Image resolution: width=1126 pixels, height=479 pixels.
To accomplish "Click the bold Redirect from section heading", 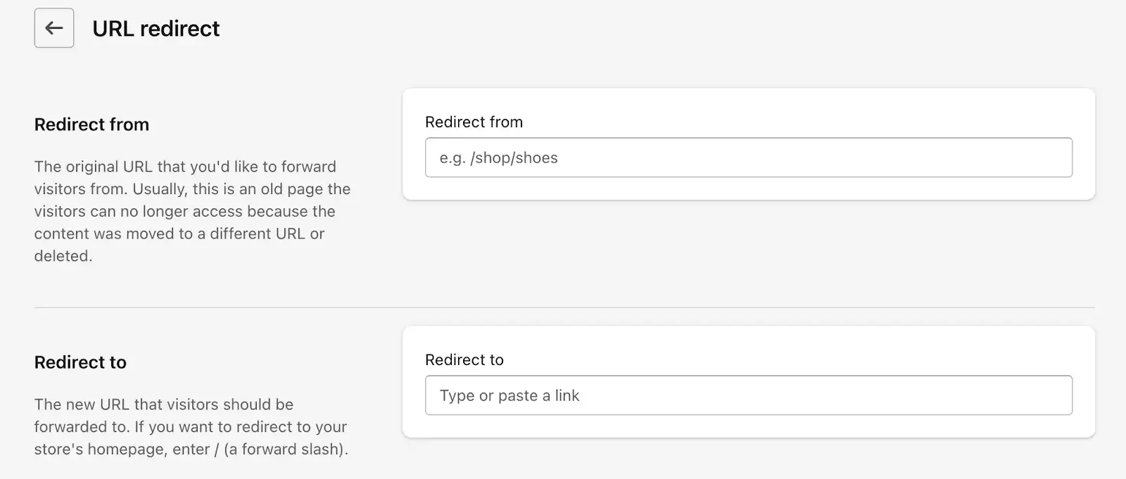I will [91, 124].
